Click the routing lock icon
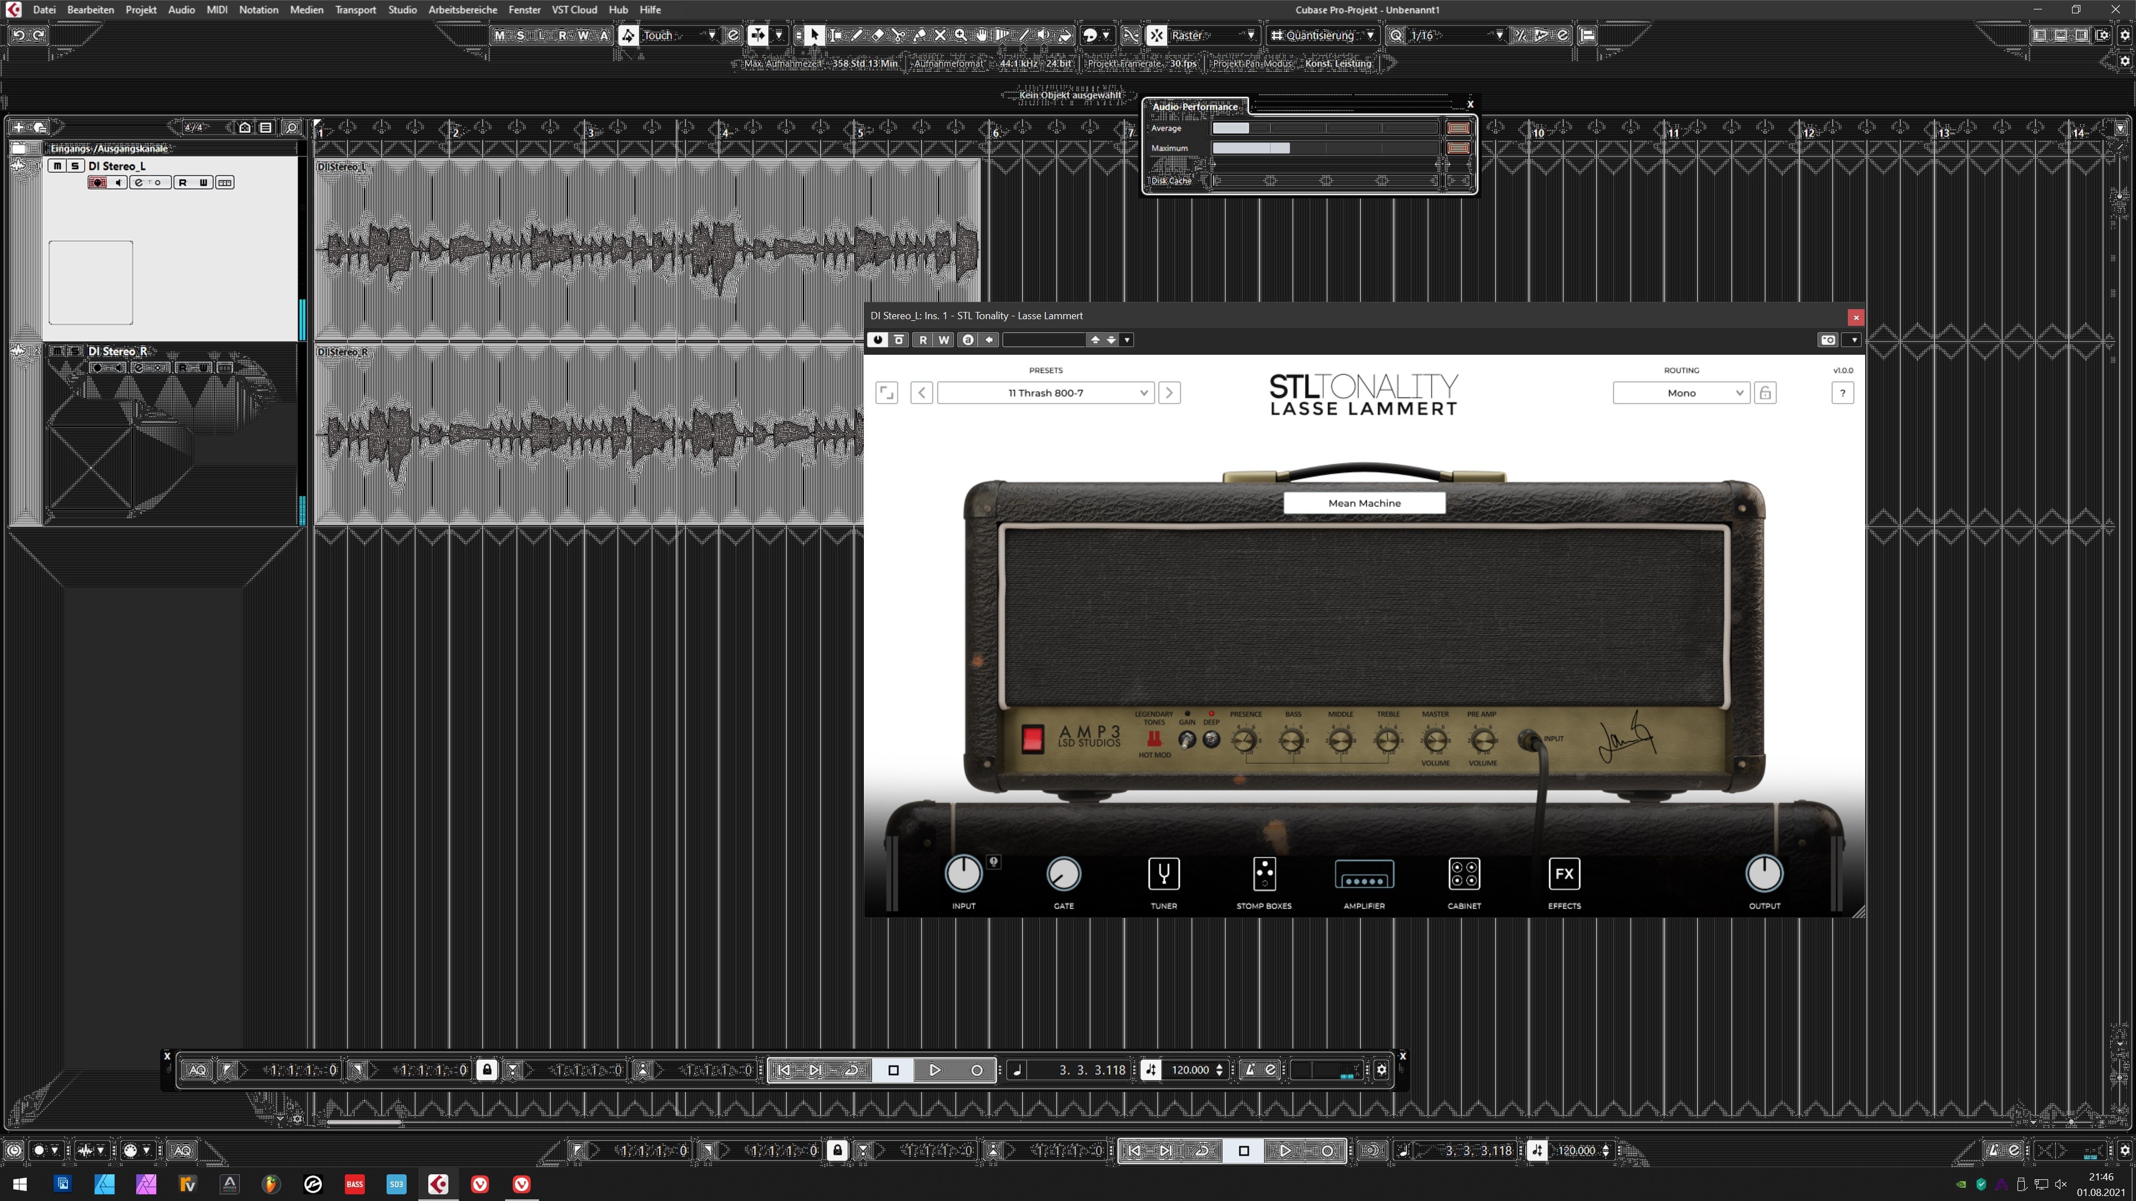The image size is (2136, 1201). [1766, 393]
